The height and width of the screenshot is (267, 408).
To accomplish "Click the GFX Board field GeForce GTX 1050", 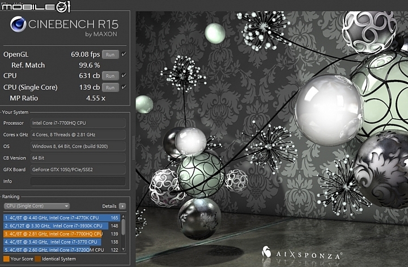I will tap(78, 169).
